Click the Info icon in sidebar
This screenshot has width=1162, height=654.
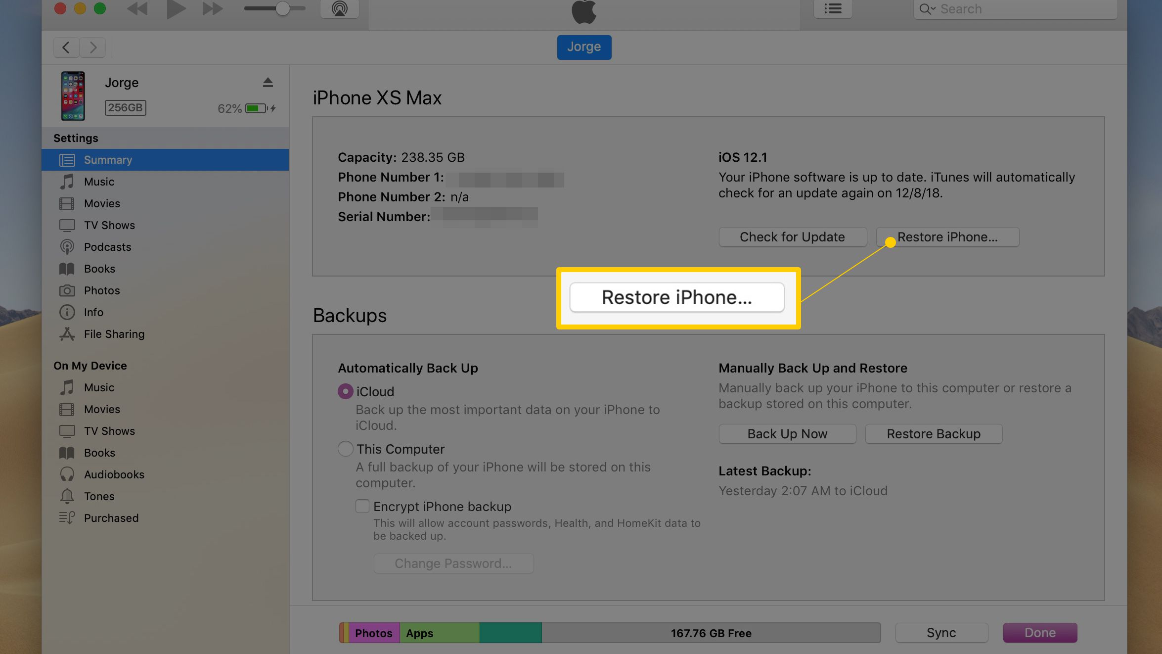(68, 312)
